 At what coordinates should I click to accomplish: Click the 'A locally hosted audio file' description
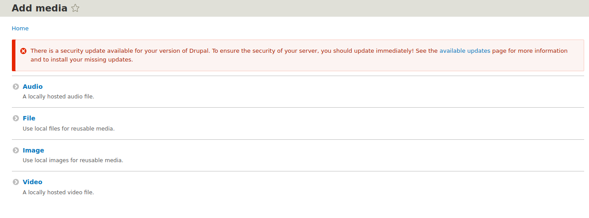point(59,96)
